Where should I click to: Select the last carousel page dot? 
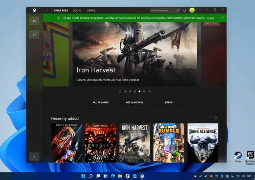point(144,91)
